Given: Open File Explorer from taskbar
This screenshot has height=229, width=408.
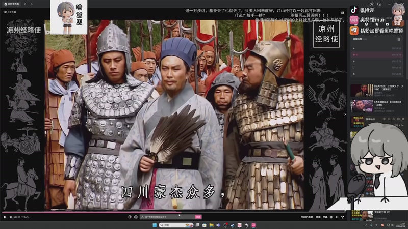Looking at the screenshot, I should [211, 225].
